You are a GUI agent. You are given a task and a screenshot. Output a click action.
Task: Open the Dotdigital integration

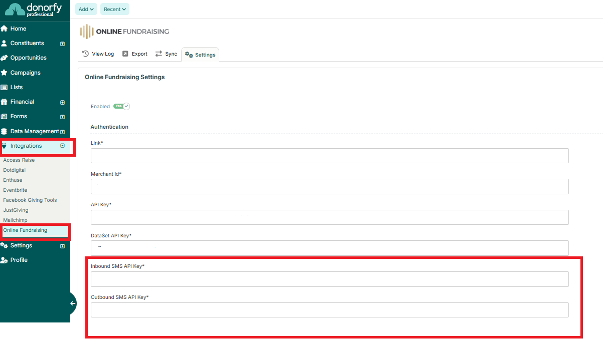(15, 170)
